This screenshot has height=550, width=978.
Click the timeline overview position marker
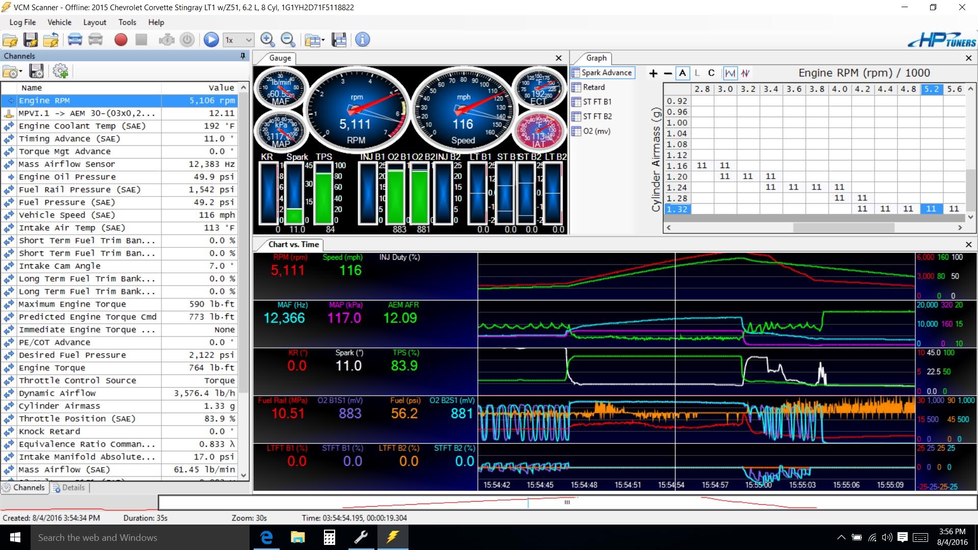pyautogui.click(x=528, y=503)
